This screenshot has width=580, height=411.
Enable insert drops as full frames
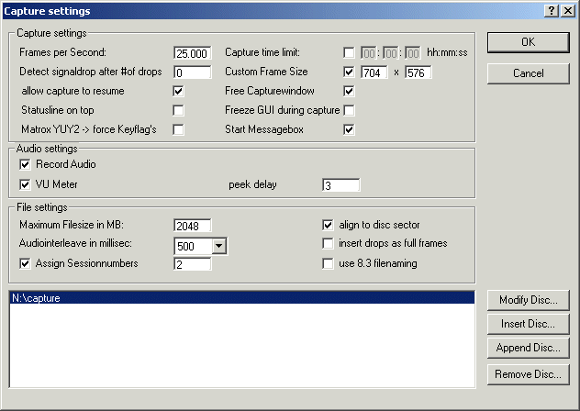click(x=328, y=243)
